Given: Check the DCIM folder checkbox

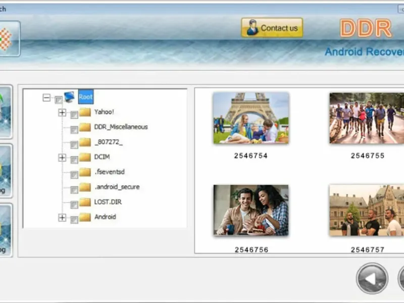Looking at the screenshot, I should click(74, 160).
